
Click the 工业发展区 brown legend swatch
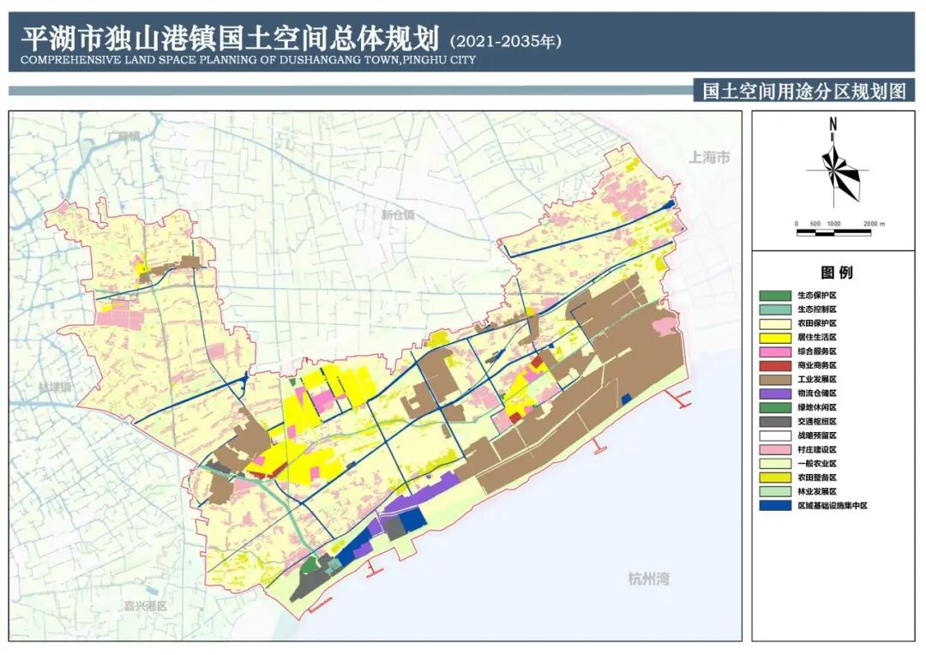(774, 380)
